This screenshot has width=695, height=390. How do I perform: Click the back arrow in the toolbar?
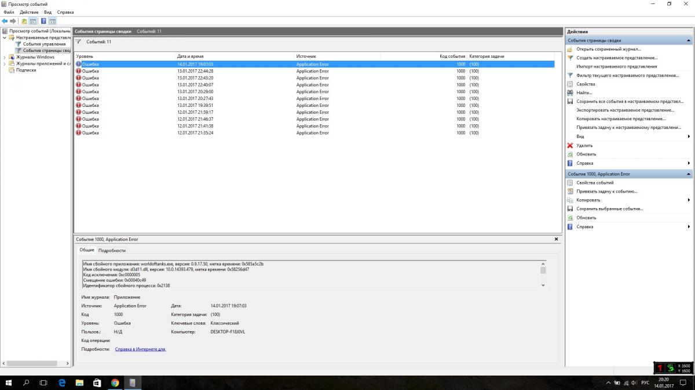click(x=5, y=21)
